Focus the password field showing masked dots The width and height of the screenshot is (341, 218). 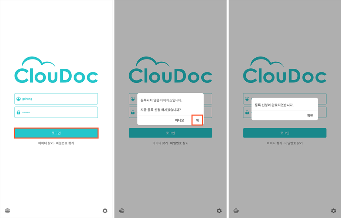(x=56, y=112)
